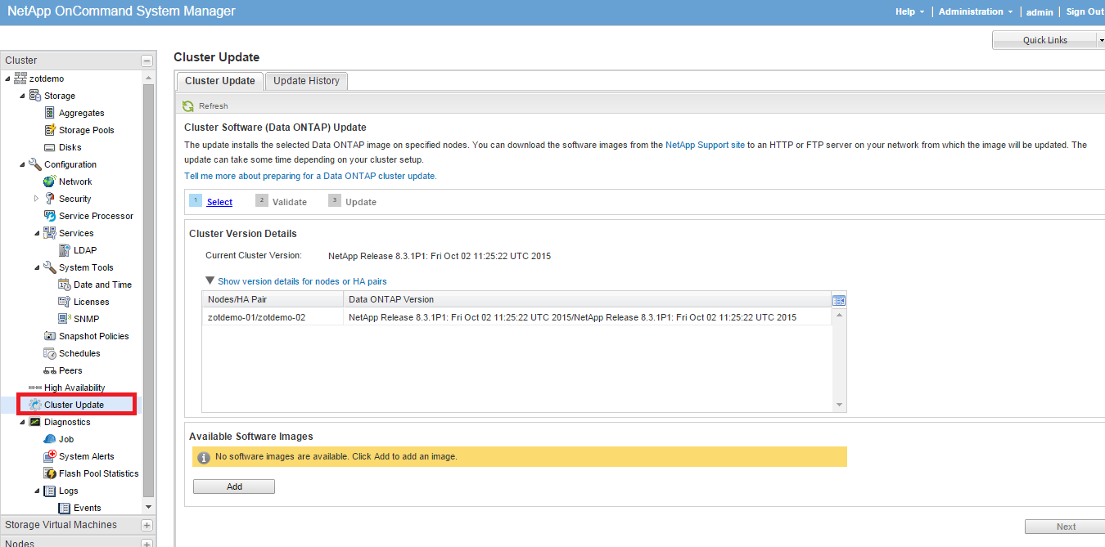Collapse the zotdemo tree node
The height and width of the screenshot is (547, 1105).
[8, 78]
